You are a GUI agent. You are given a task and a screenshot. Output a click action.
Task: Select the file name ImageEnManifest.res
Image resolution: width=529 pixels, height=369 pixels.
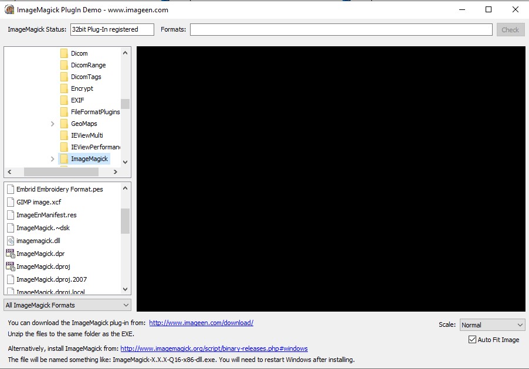[x=46, y=215]
